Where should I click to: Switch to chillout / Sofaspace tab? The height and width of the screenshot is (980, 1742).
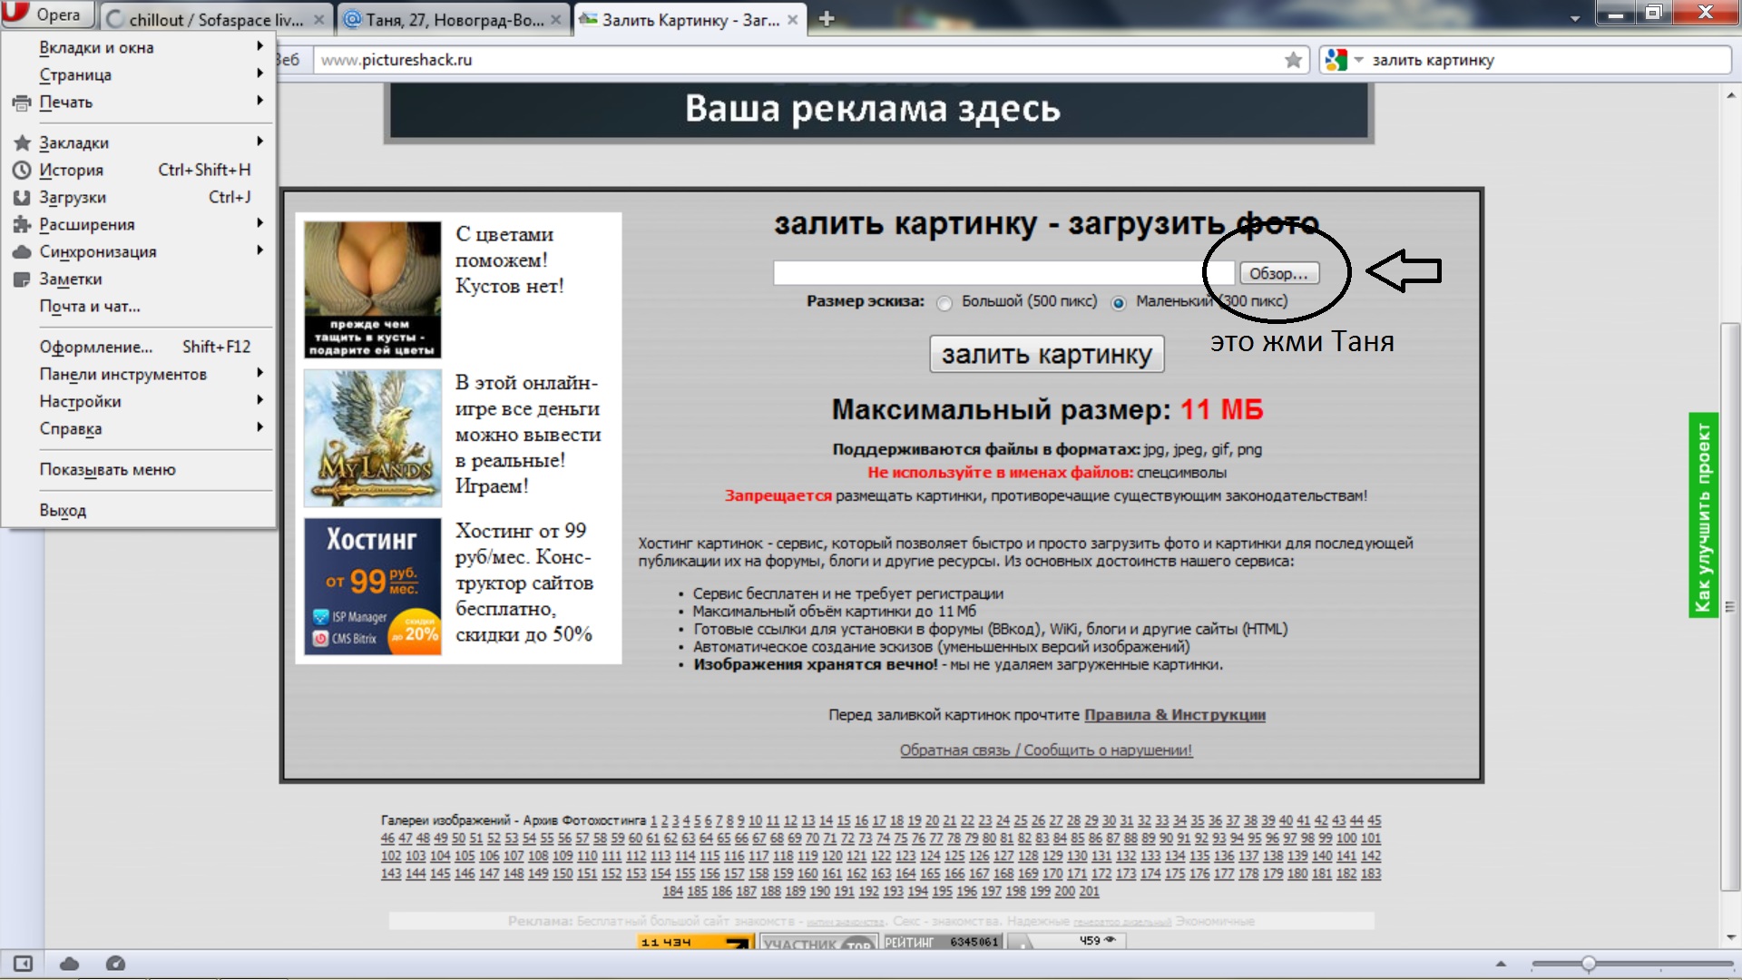(215, 20)
